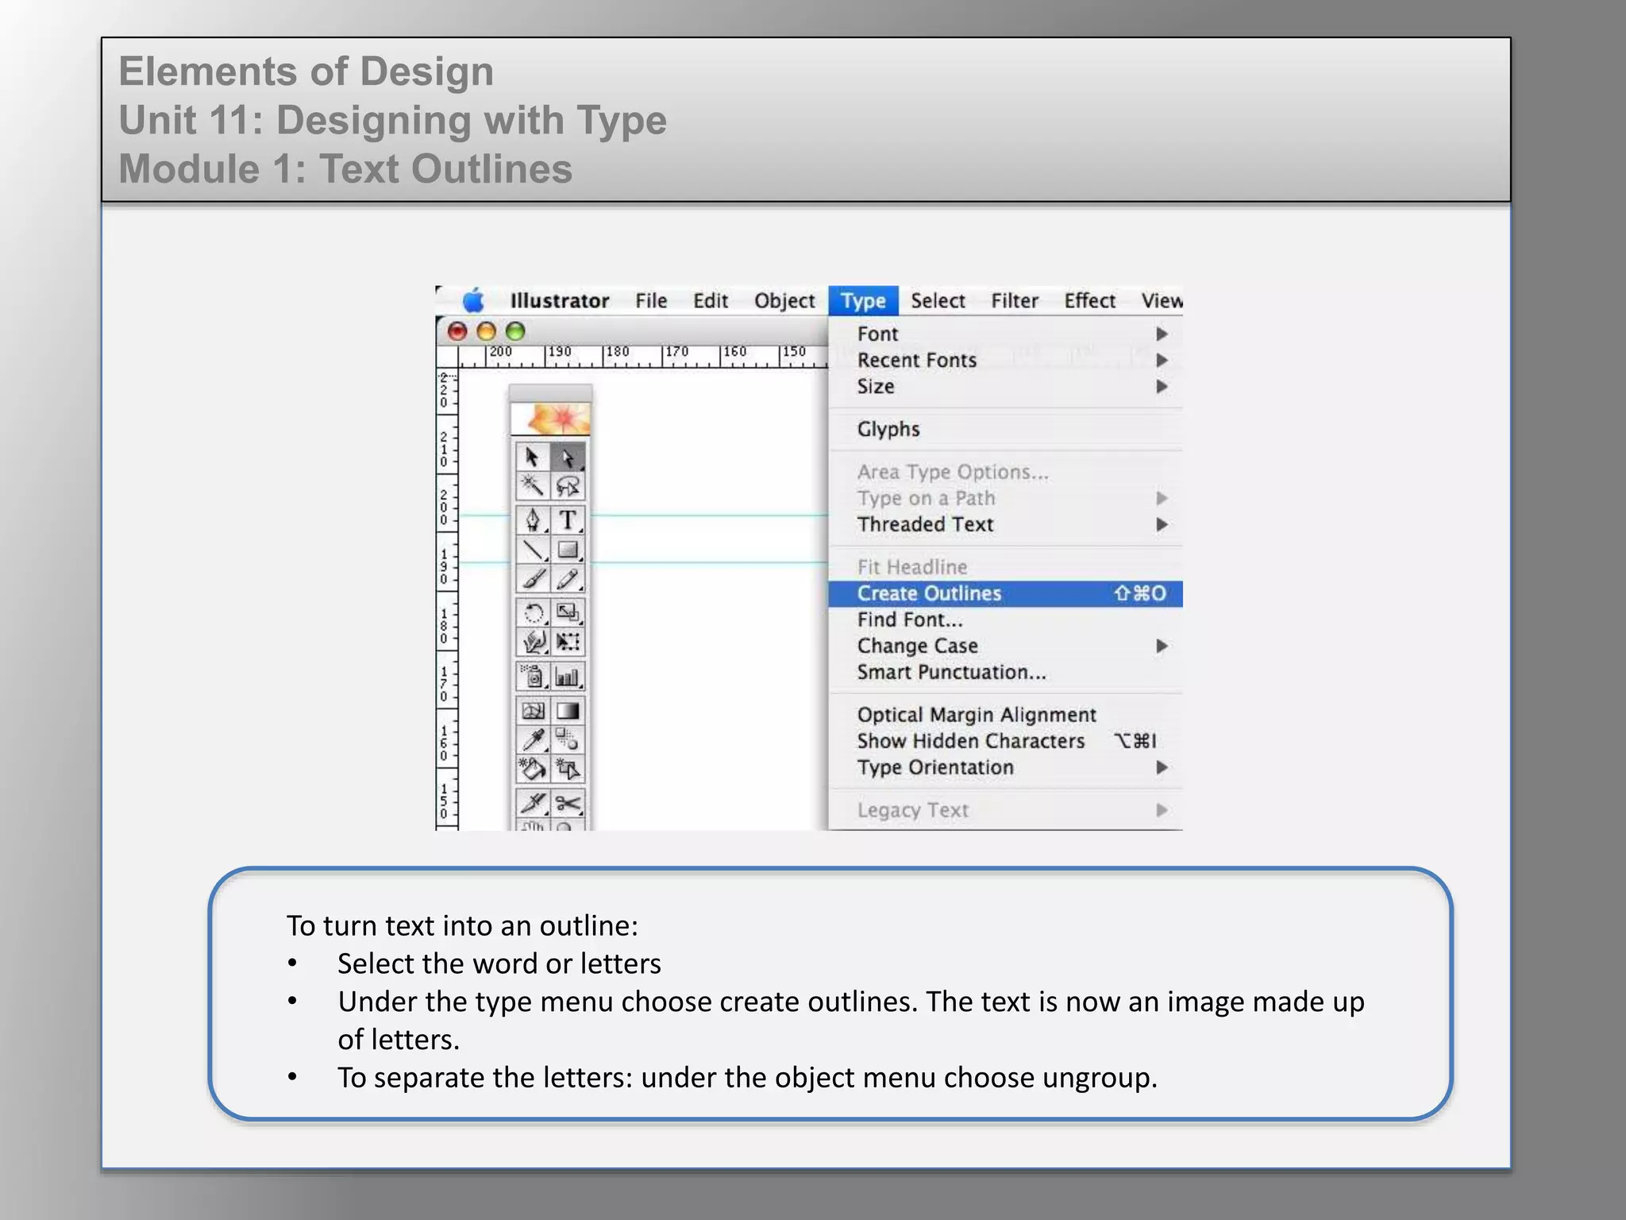This screenshot has width=1626, height=1220.
Task: Activate the Pencil tool
Action: pos(568,579)
